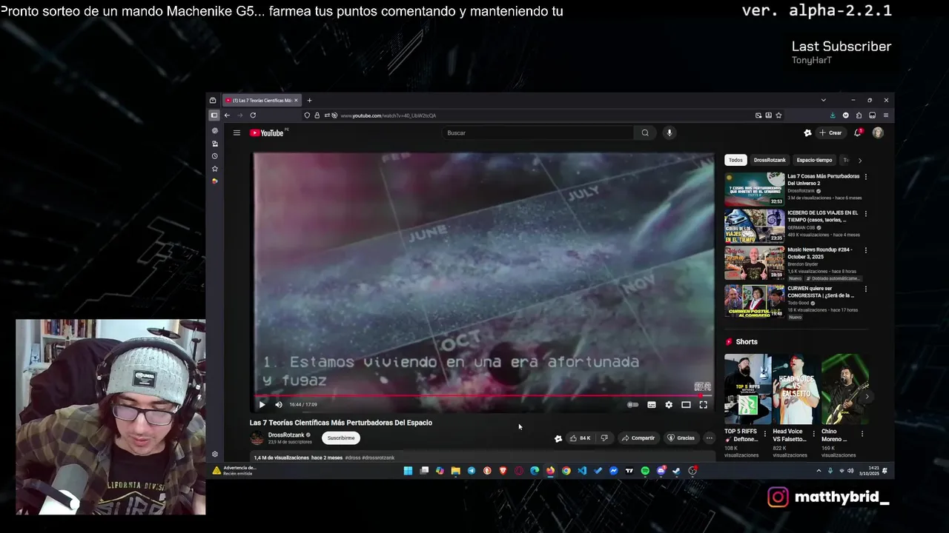Click the magnifier search button

pos(645,133)
